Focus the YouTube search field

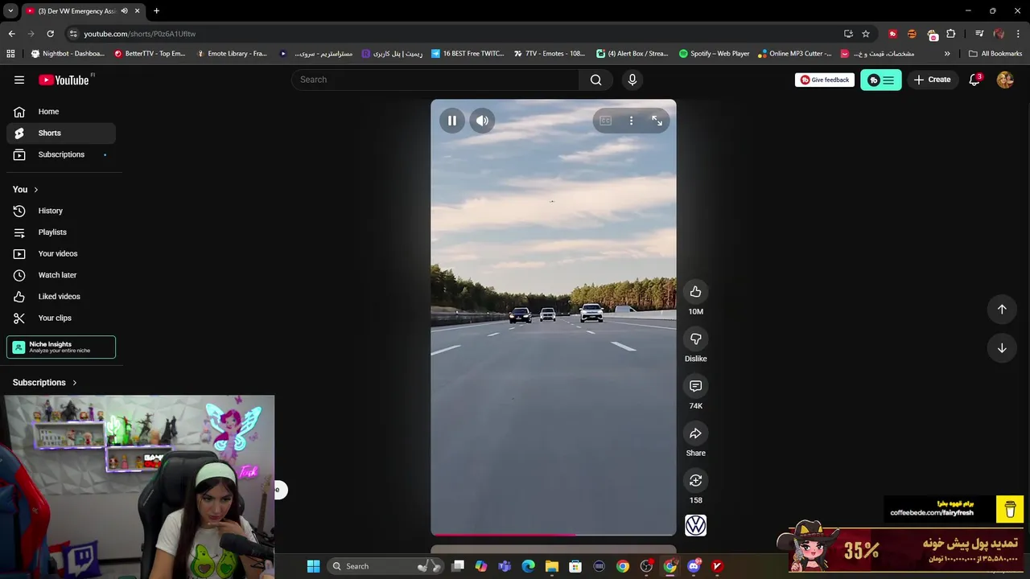435,80
